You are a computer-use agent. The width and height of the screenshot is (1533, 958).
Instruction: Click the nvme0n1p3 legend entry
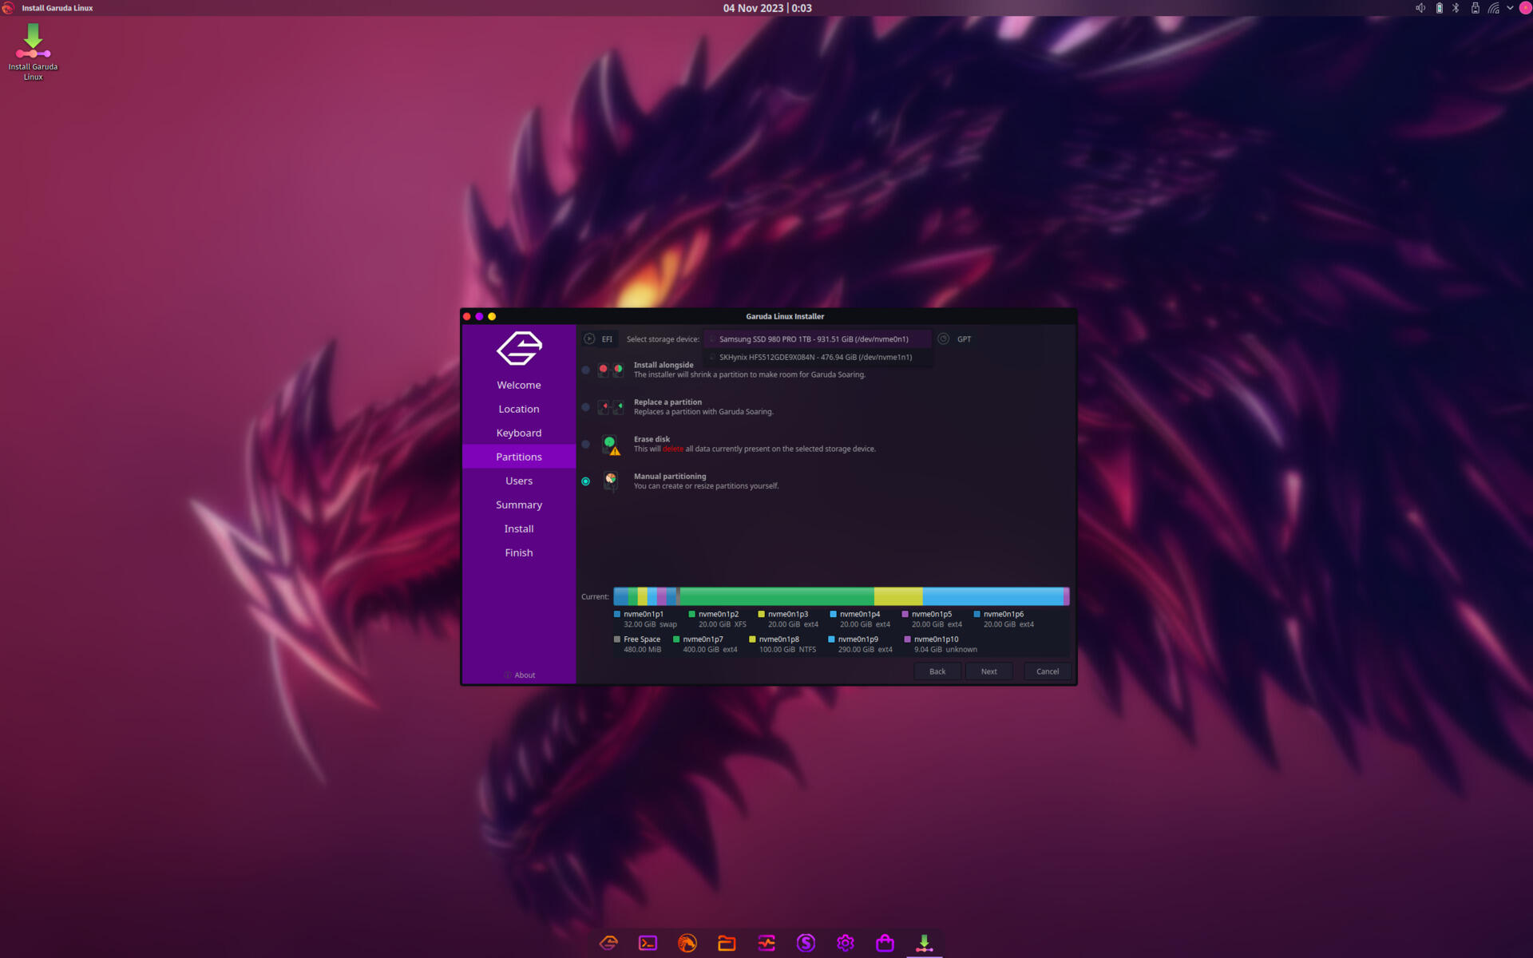pyautogui.click(x=788, y=620)
